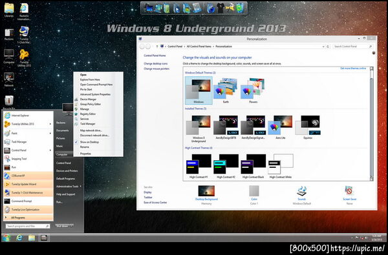The width and height of the screenshot is (388, 255).
Task: Click the Change mouse pointers link
Action: [x=156, y=68]
